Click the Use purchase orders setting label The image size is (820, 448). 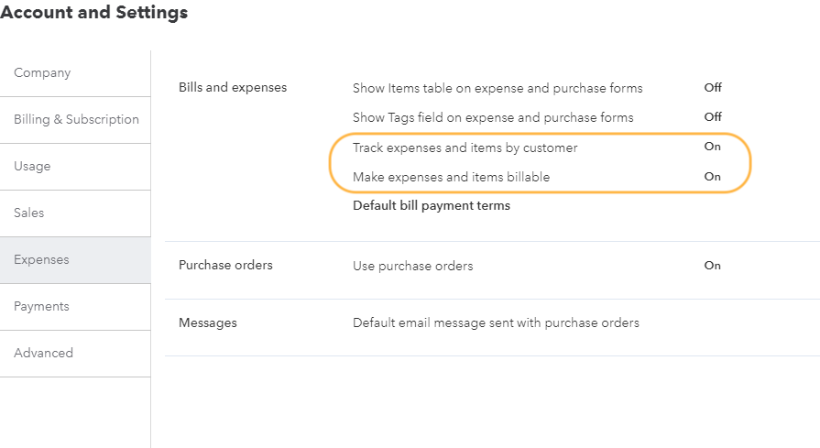(x=412, y=267)
